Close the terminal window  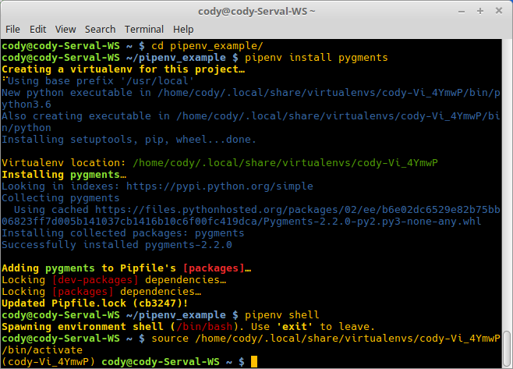pyautogui.click(x=499, y=11)
